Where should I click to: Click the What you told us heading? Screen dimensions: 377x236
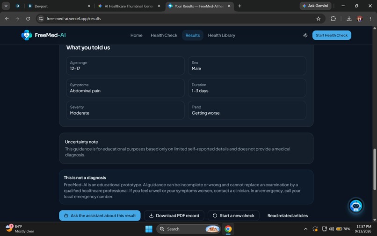88,47
